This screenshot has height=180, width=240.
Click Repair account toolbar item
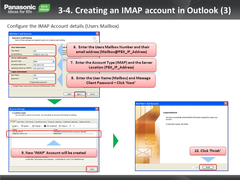click(x=26, y=126)
